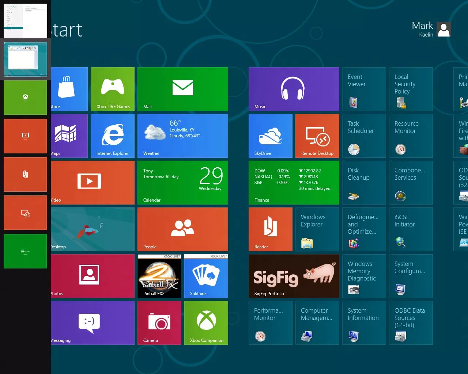Open Component Services tile

click(411, 183)
